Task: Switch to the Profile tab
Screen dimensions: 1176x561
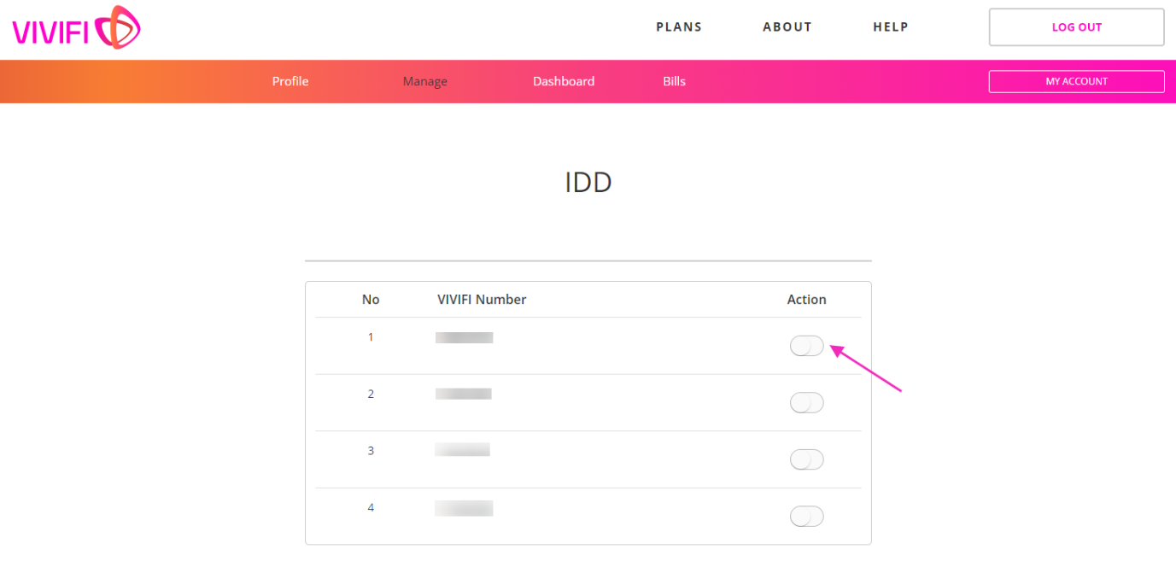Action: [290, 81]
